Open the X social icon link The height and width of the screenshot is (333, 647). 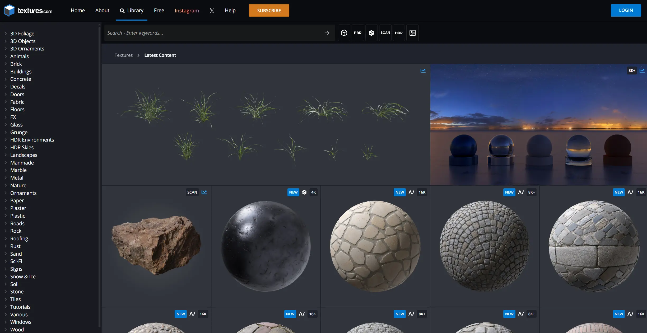pyautogui.click(x=212, y=11)
